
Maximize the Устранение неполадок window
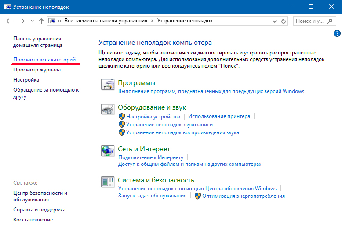[x=311, y=7]
